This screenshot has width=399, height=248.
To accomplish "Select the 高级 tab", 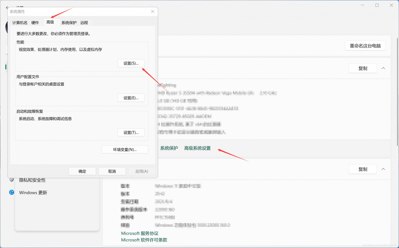I will coord(50,22).
